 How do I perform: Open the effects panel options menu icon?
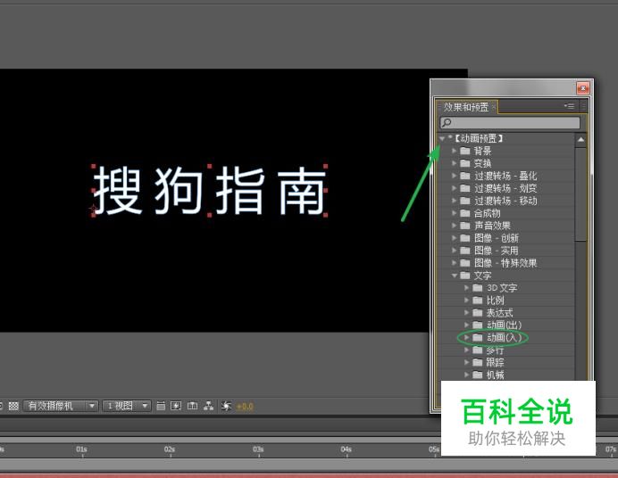569,106
